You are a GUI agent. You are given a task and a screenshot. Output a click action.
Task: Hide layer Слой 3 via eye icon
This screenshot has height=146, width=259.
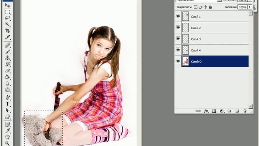coord(178,39)
